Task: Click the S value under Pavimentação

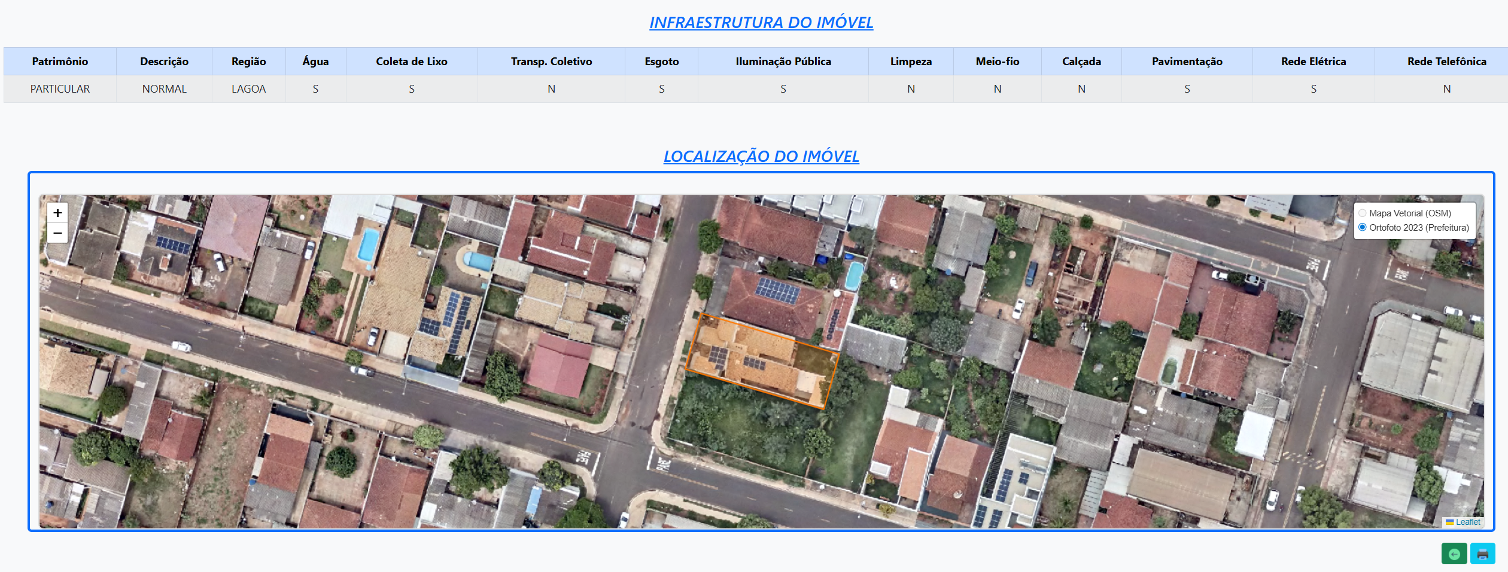Action: (1187, 89)
